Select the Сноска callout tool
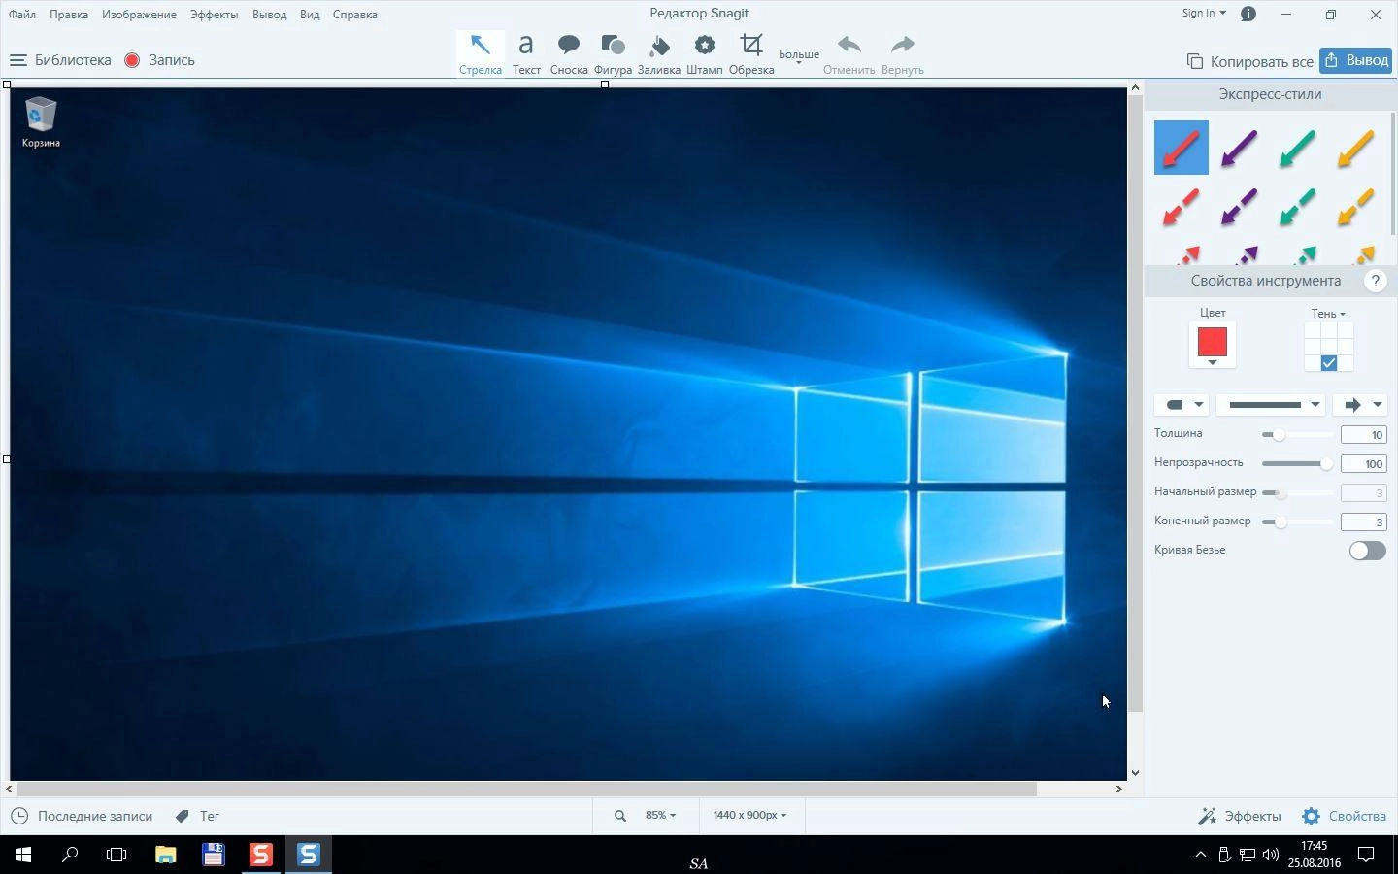 tap(569, 53)
